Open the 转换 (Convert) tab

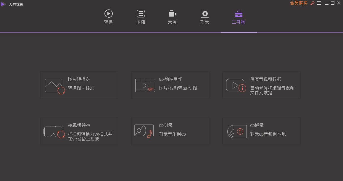tap(108, 17)
